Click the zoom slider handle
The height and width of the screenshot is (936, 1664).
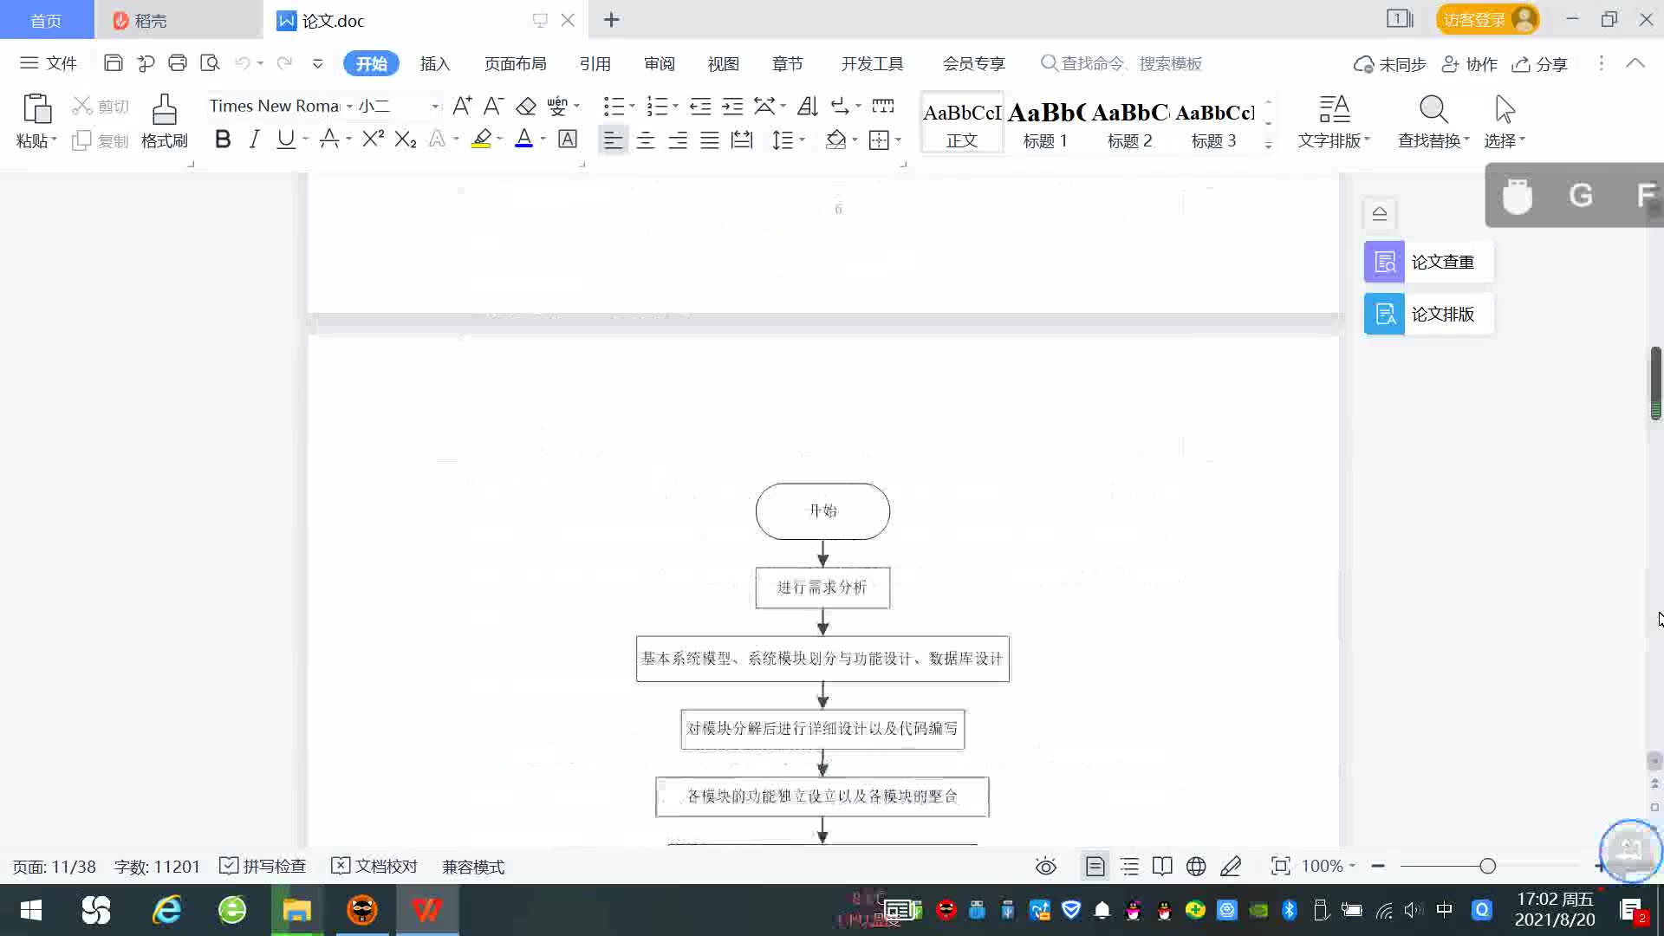coord(1487,866)
